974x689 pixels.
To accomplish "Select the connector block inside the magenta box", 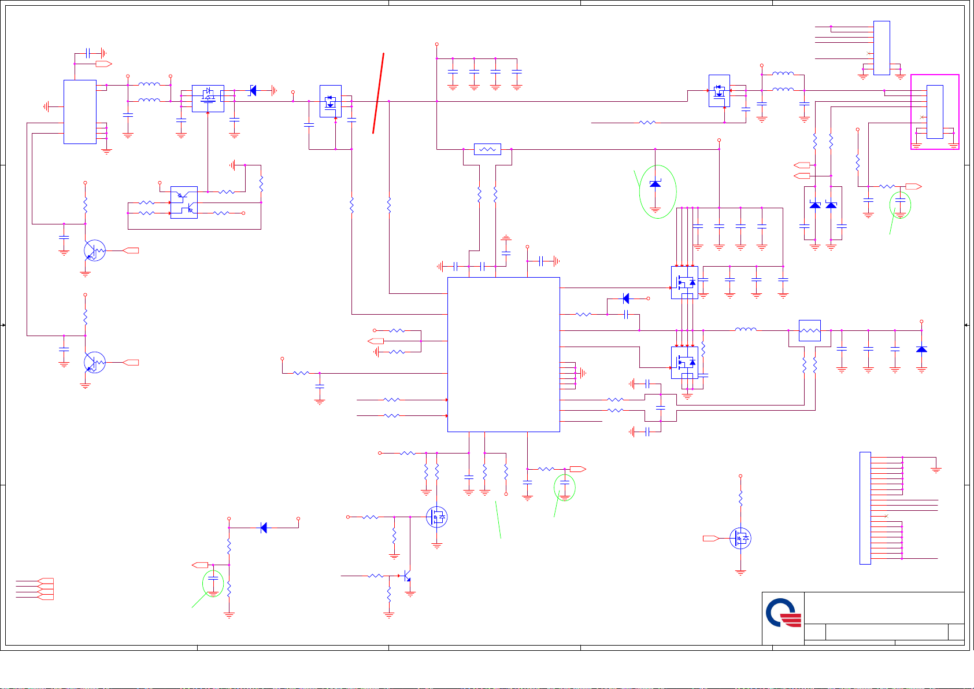I will point(935,112).
